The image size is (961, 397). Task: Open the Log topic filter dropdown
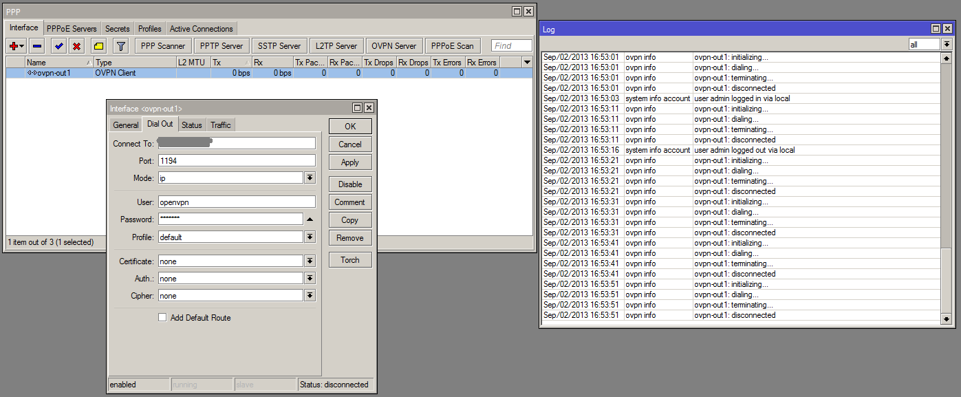(947, 44)
